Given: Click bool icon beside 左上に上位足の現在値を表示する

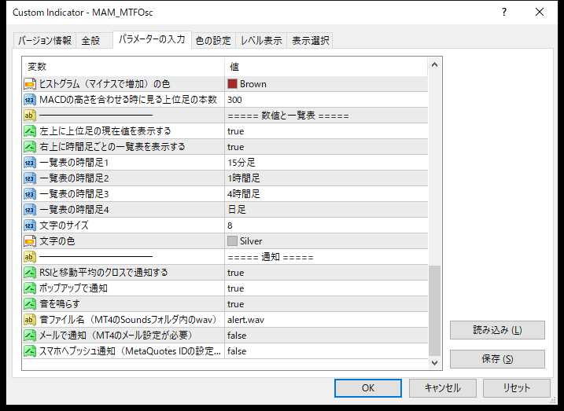Looking at the screenshot, I should (x=30, y=131).
